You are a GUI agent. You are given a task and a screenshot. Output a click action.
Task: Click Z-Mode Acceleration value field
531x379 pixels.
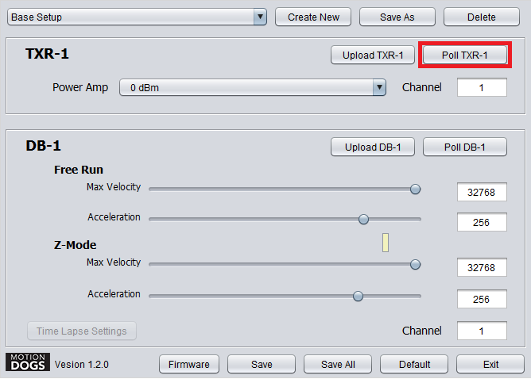point(482,299)
